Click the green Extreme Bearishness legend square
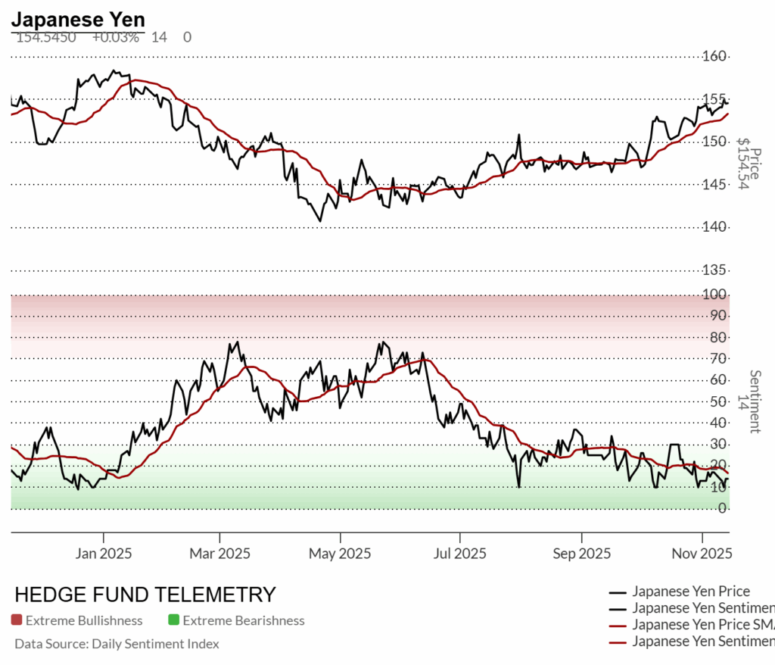The image size is (775, 665). pos(173,620)
